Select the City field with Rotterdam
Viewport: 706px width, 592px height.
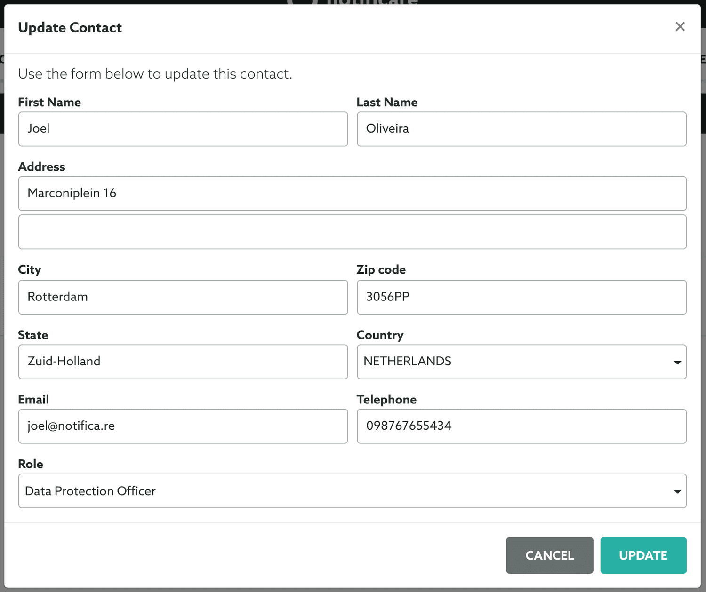(183, 297)
